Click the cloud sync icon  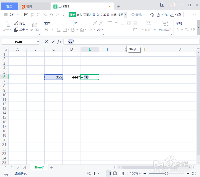[152, 15]
